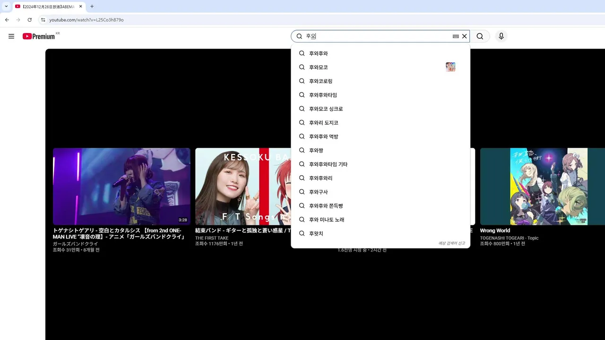Choose suggestion 후와리 도지코
605x340 pixels.
[380, 123]
